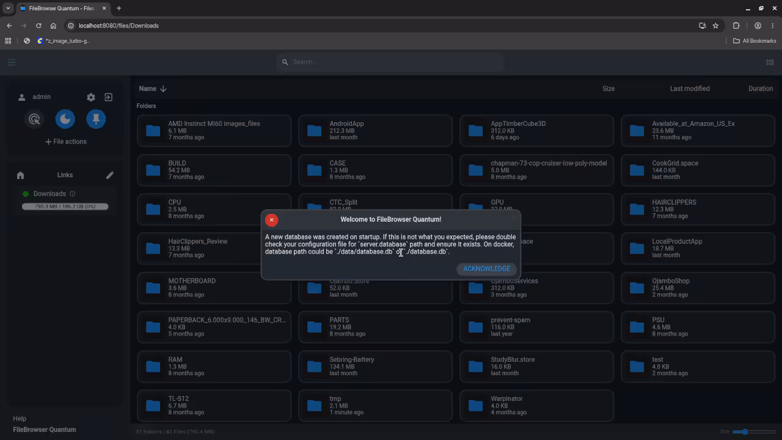
Task: Open the browser Extensions puzzle icon
Action: [x=736, y=26]
